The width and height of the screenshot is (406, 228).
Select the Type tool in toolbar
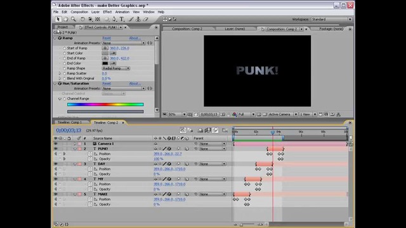pos(122,19)
